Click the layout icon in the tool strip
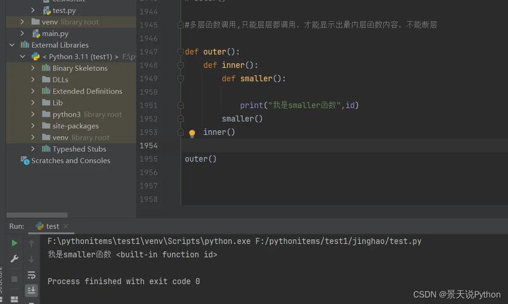 point(14,299)
